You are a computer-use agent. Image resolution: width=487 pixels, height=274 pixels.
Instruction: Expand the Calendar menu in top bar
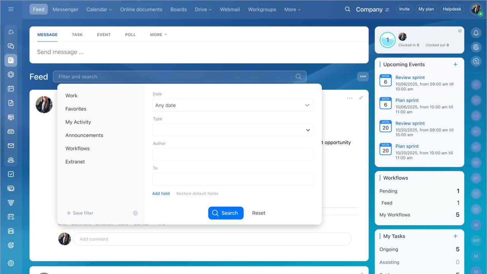99,9
